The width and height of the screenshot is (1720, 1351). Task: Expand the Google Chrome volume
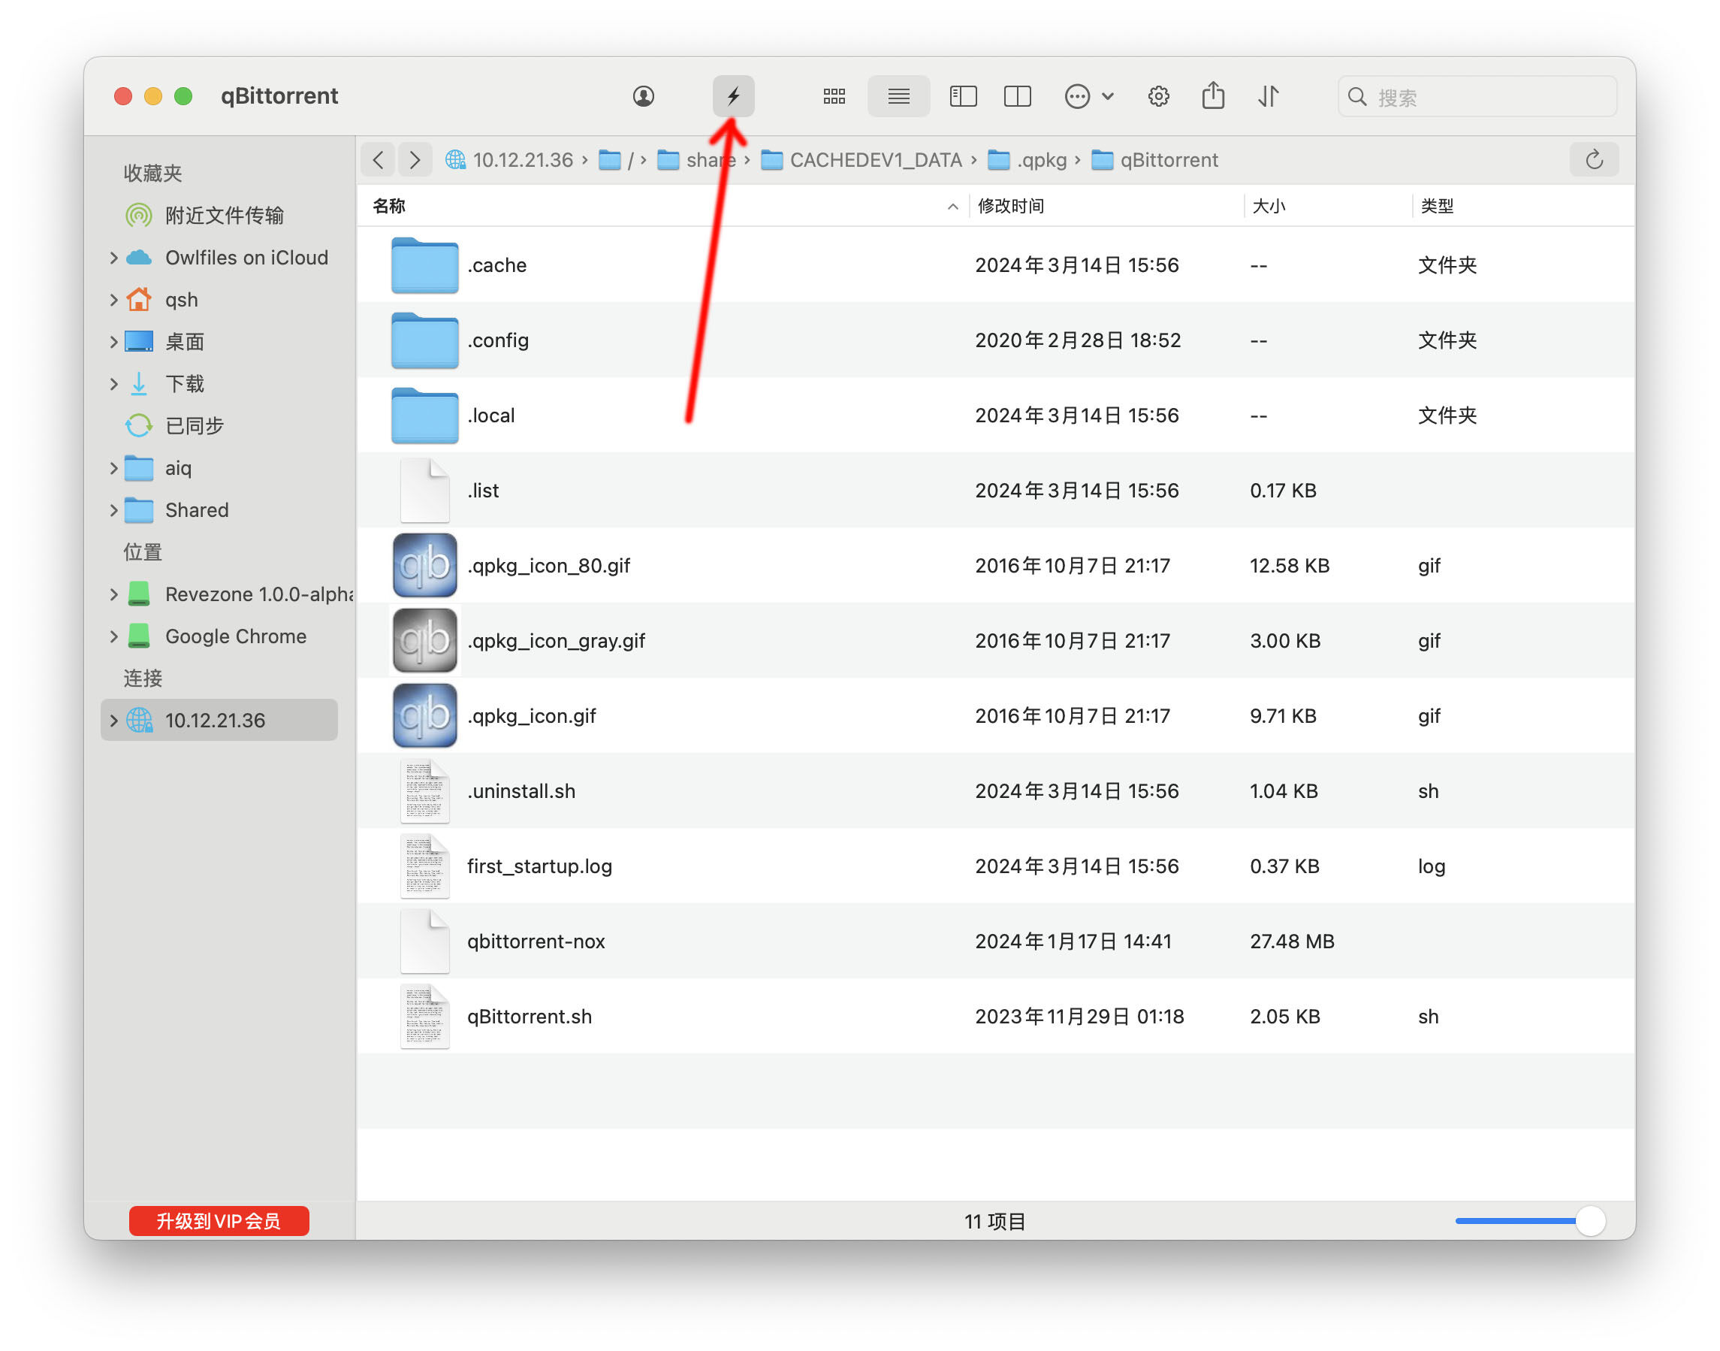(113, 636)
